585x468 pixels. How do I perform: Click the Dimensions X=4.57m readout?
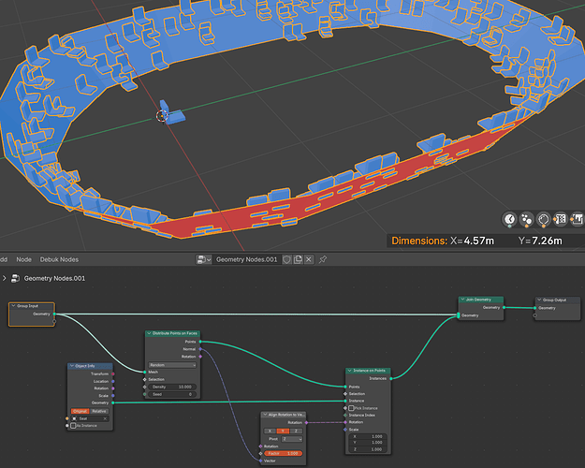[472, 241]
